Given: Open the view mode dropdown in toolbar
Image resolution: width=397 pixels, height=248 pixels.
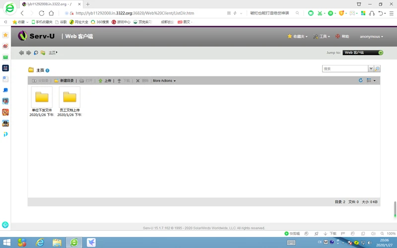Looking at the screenshot, I should [x=371, y=80].
